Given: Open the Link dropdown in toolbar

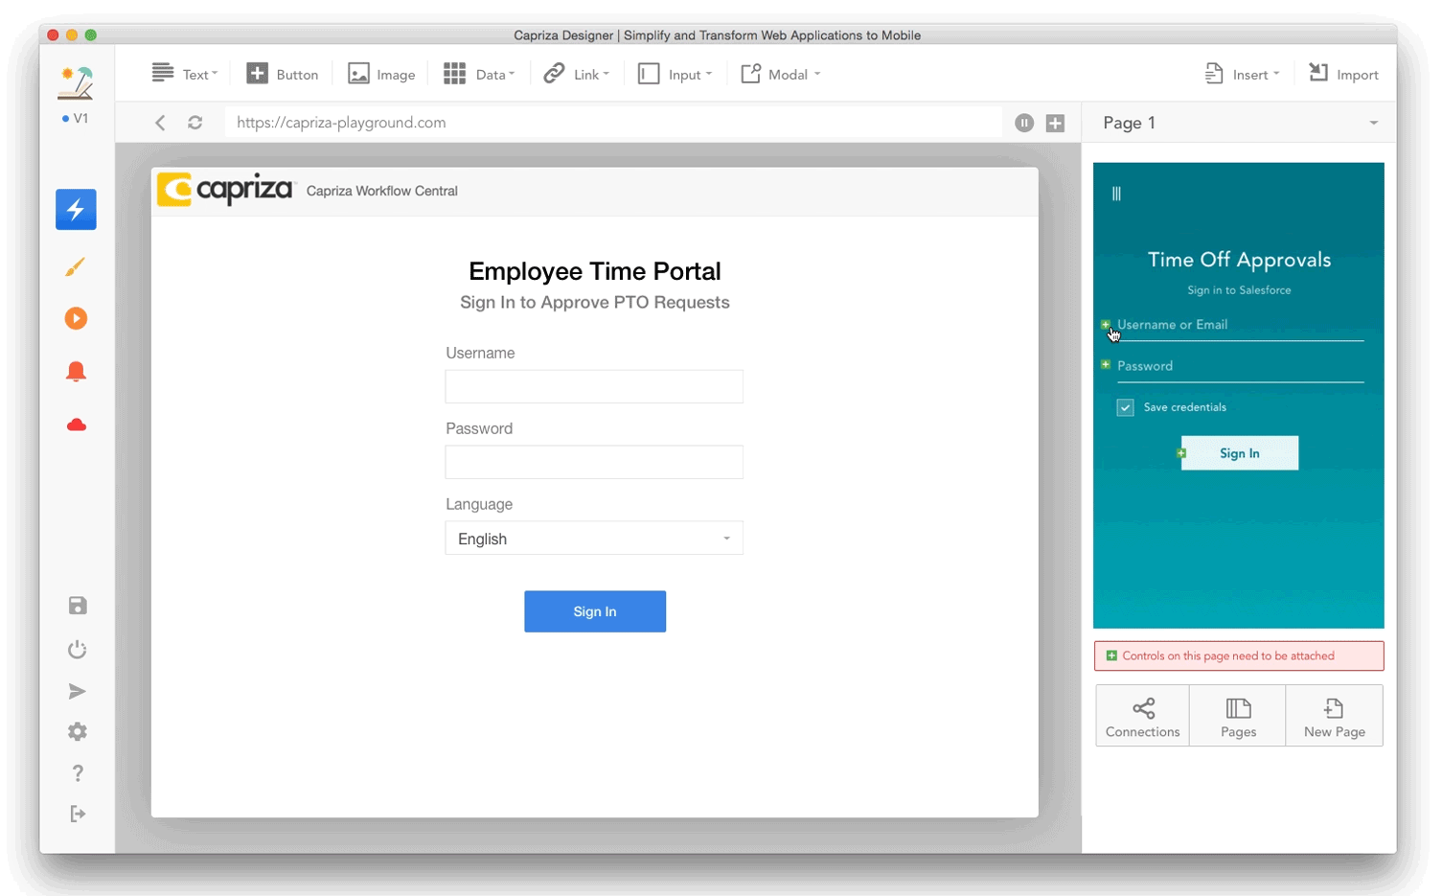Looking at the screenshot, I should pyautogui.click(x=576, y=74).
